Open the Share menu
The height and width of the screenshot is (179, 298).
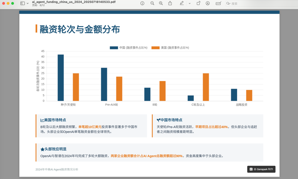pos(170,3)
